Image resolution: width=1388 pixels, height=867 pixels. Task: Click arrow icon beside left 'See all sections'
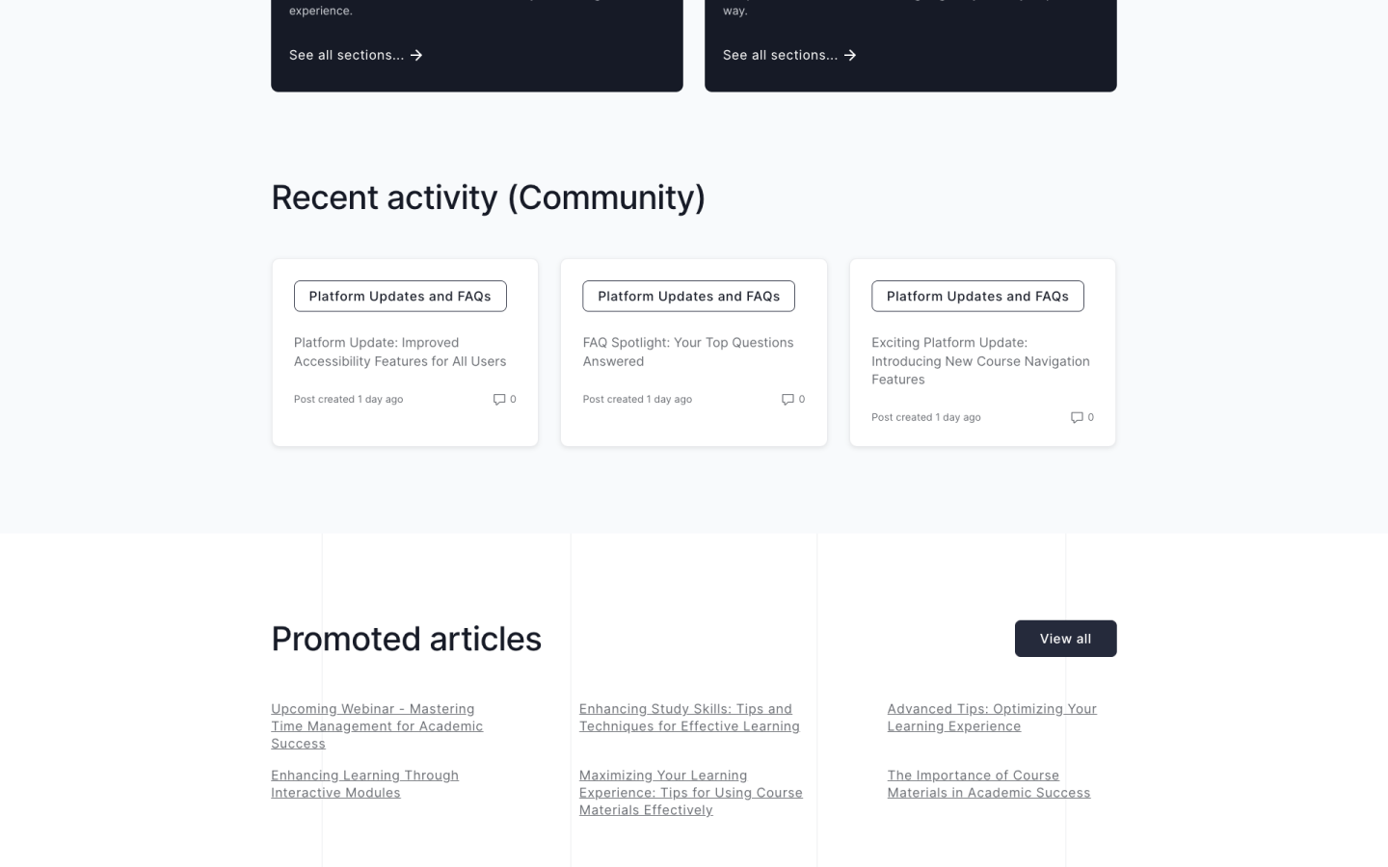[416, 56]
